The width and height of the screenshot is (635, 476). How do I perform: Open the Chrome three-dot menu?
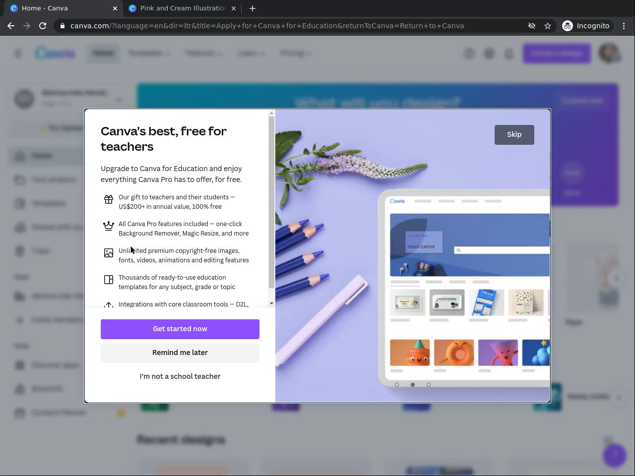point(624,26)
